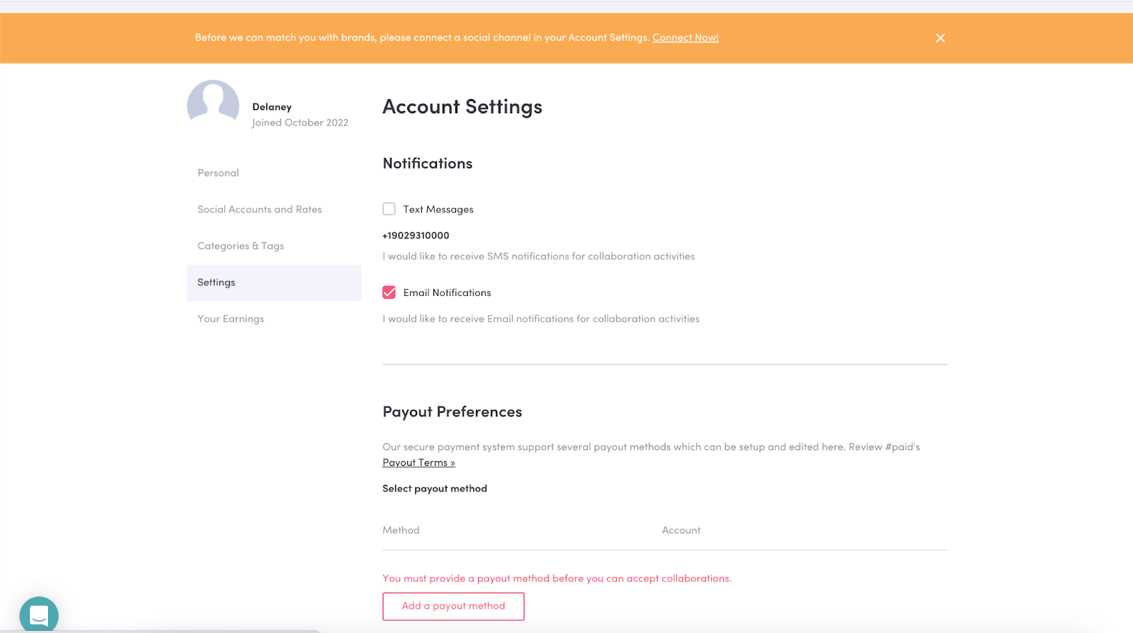Open the chat support widget icon

39,615
